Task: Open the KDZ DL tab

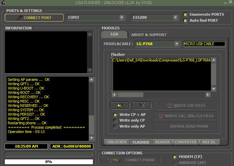Action: [209, 142]
